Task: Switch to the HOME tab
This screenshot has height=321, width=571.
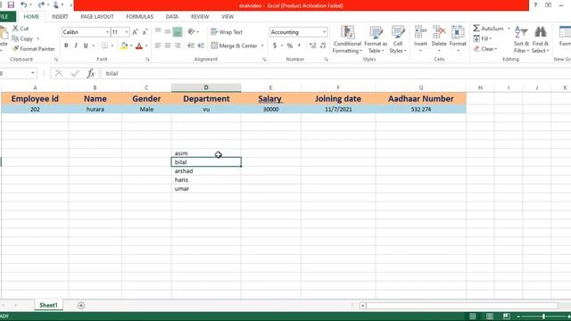Action: click(x=31, y=17)
